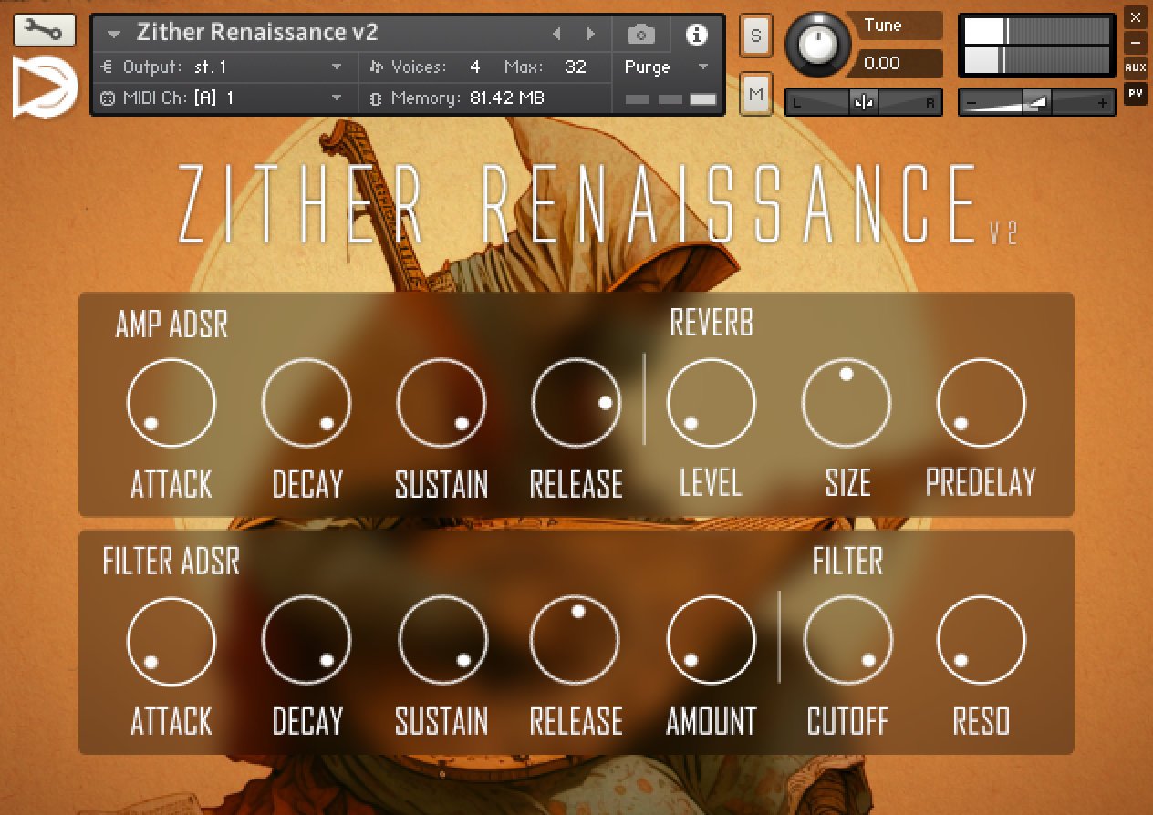Open the instrument quick-load dropdown arrow
This screenshot has width=1153, height=815.
point(114,35)
